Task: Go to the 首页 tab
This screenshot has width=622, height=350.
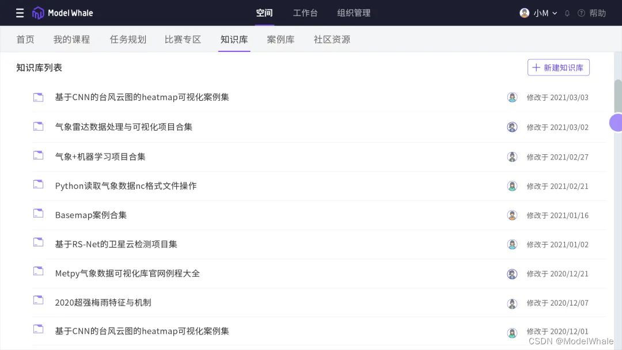Action: click(x=25, y=39)
